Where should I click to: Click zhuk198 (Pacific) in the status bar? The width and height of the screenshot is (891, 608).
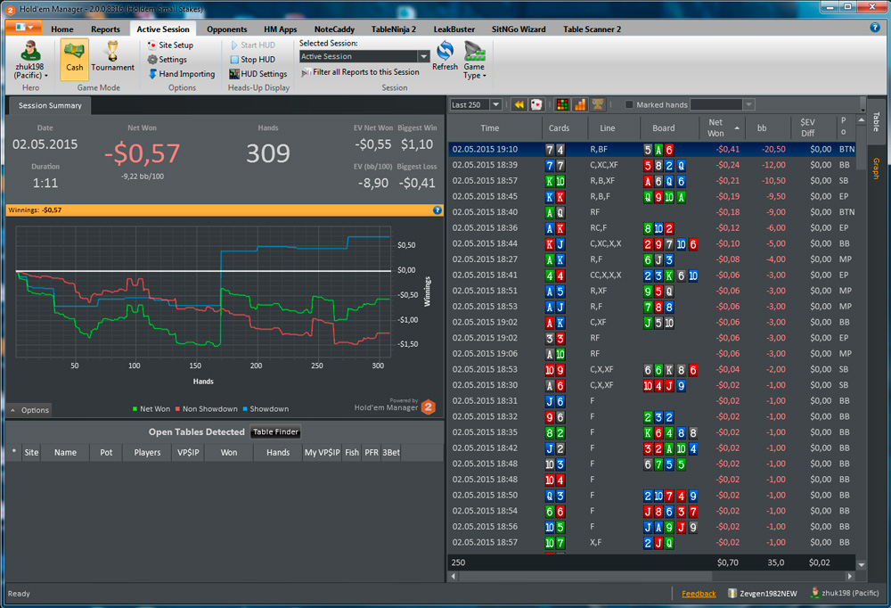point(845,593)
